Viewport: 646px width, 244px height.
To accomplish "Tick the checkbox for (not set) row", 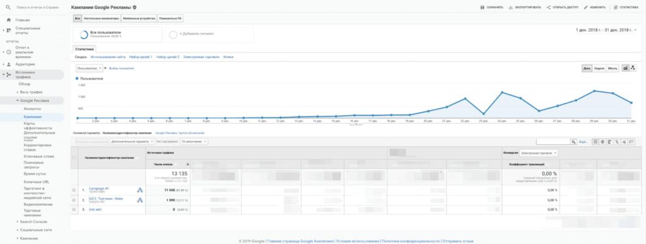I will (x=74, y=209).
